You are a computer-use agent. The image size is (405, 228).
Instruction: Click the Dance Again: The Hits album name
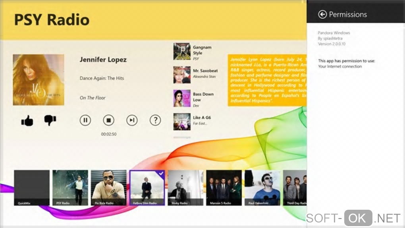[102, 78]
